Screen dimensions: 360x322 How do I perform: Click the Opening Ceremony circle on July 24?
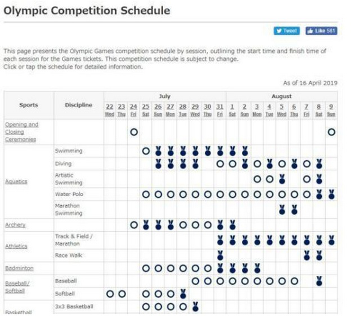(x=134, y=131)
